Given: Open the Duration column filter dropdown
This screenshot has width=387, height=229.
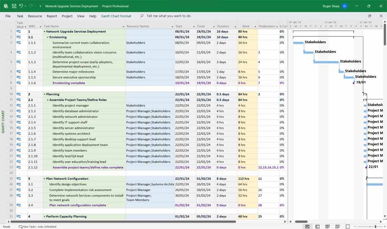Looking at the screenshot, I should click(235, 27).
